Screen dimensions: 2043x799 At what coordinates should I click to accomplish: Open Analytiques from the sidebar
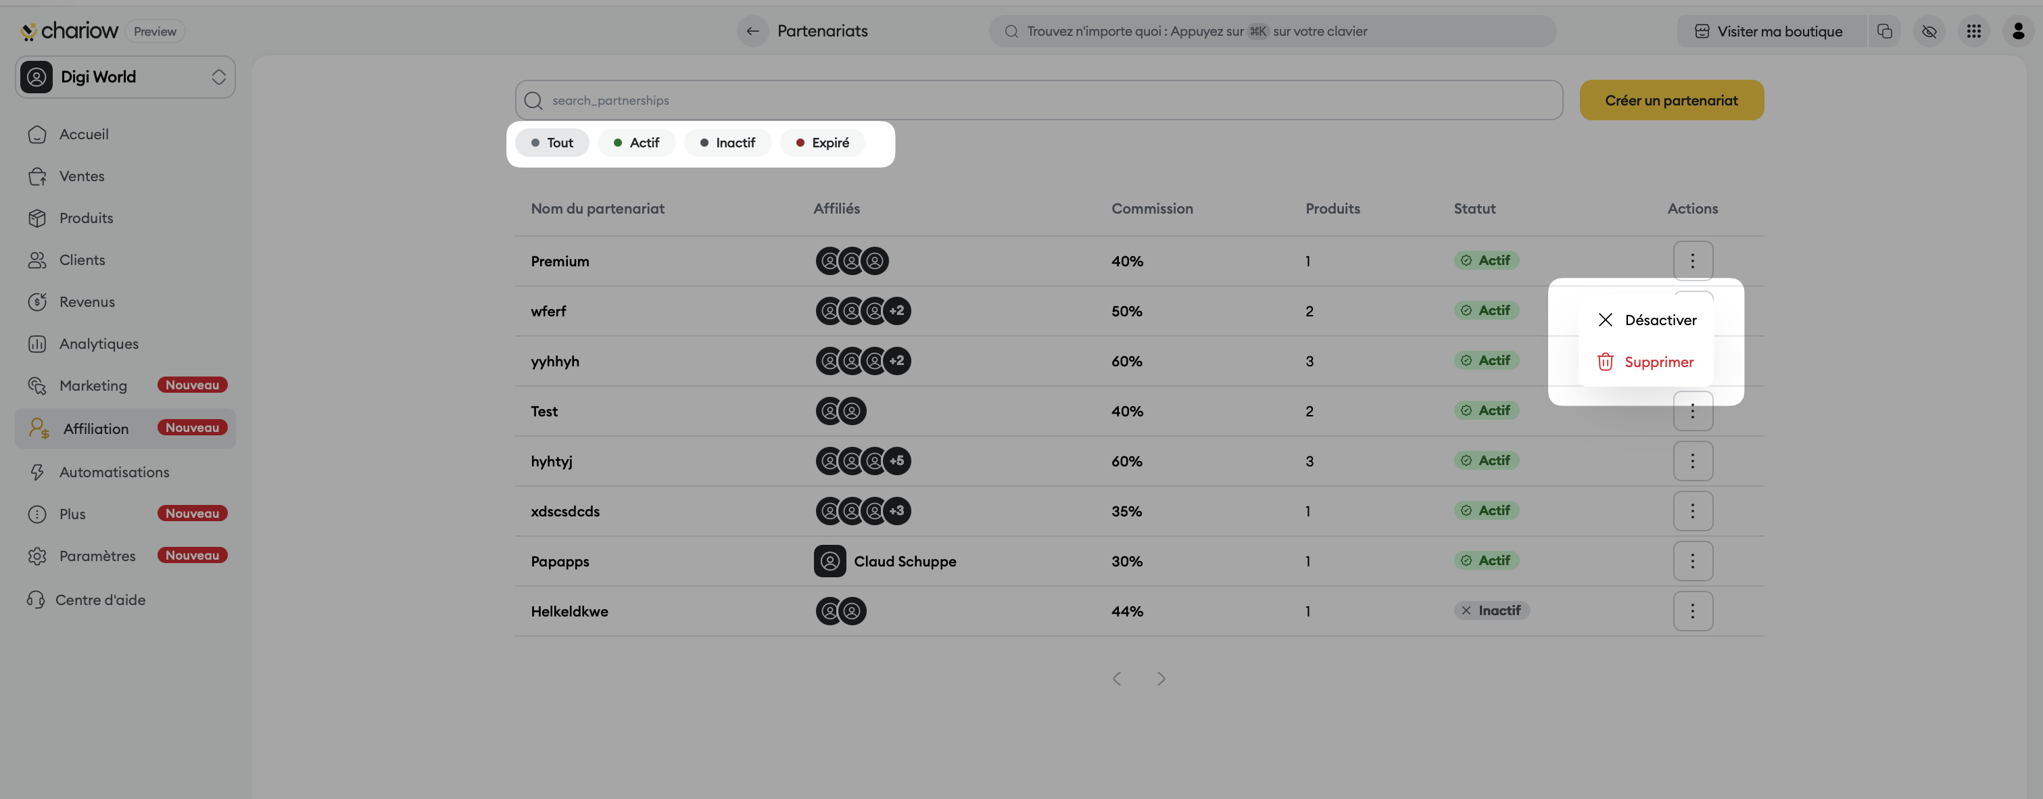tap(98, 343)
